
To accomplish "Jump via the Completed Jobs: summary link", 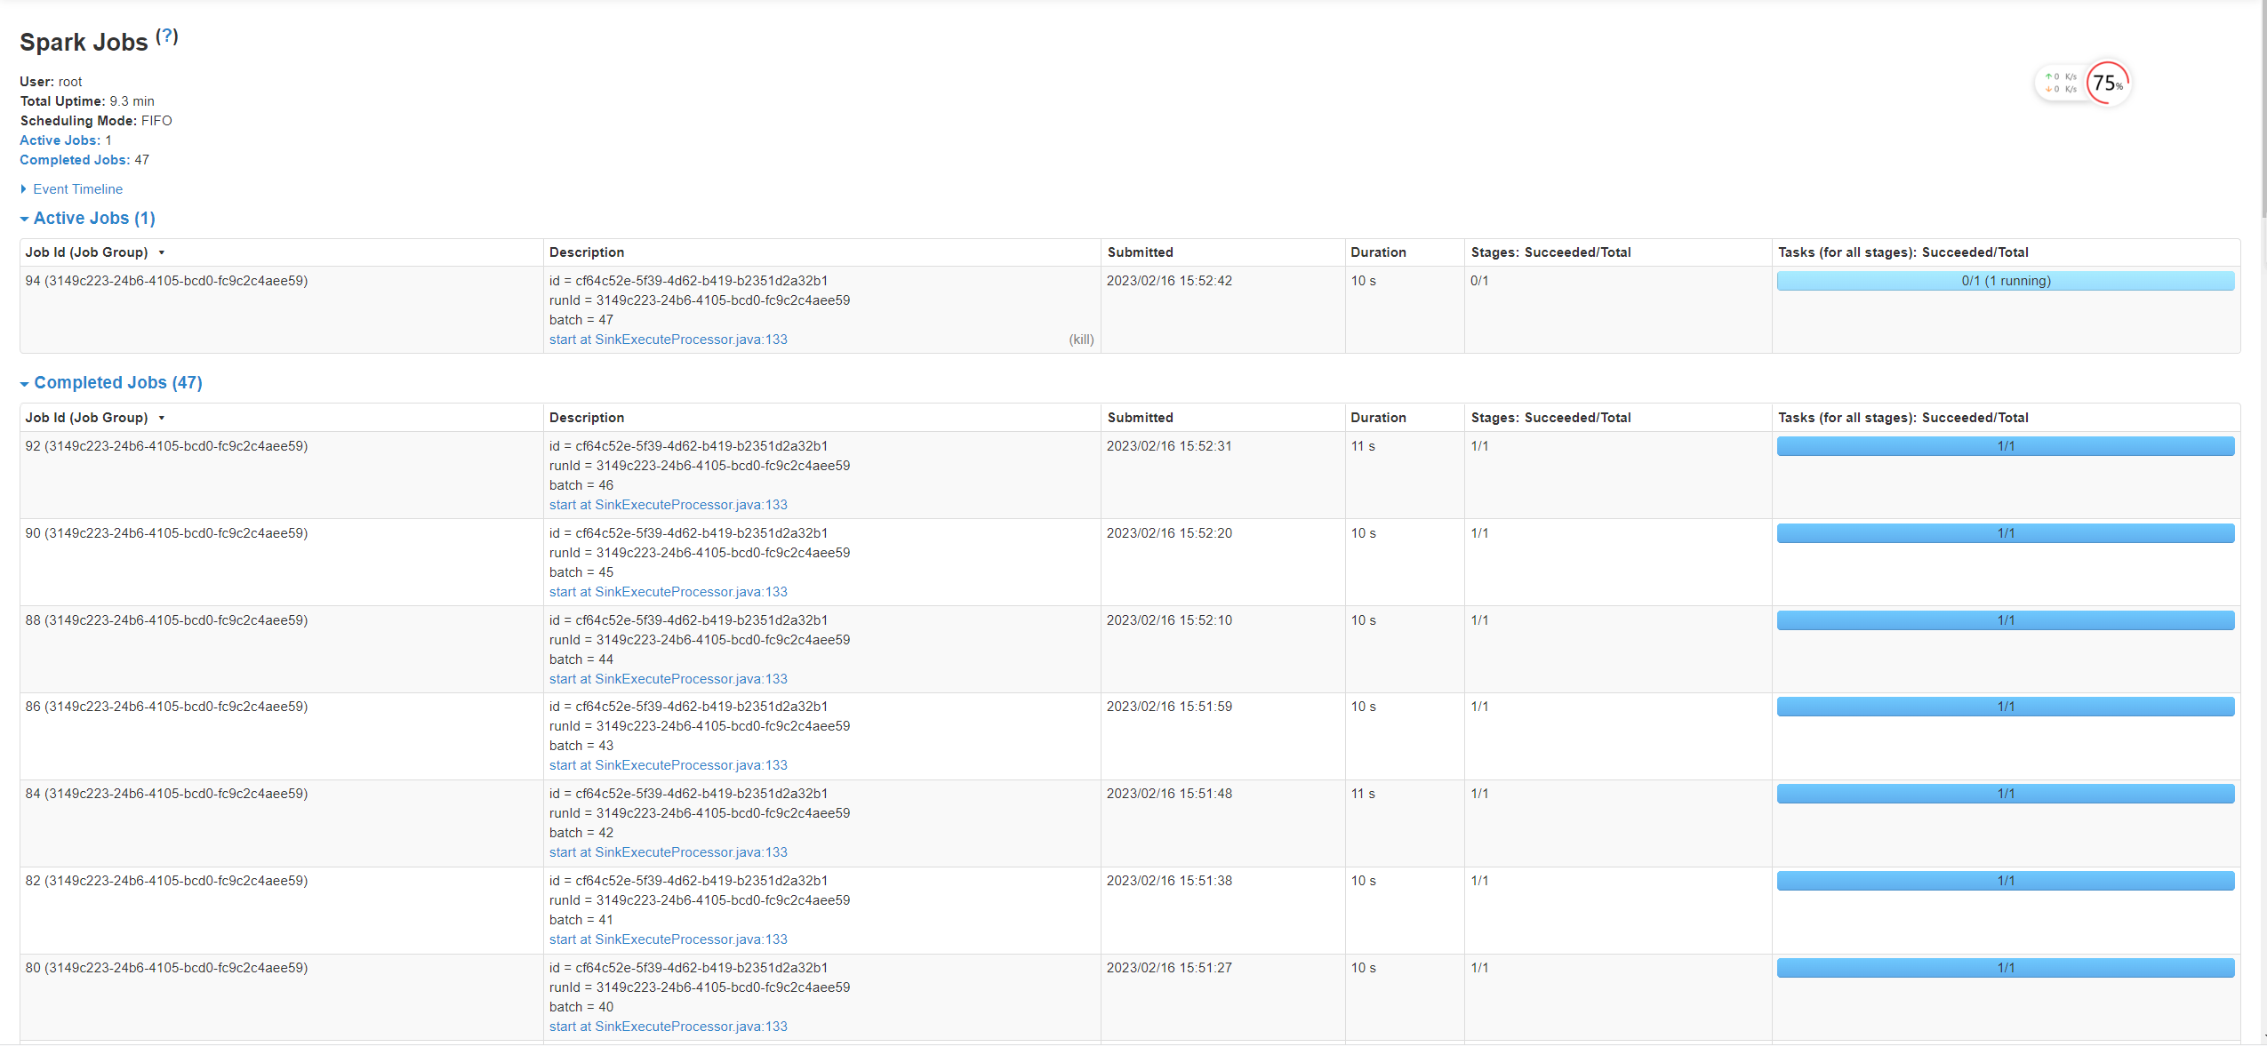I will click(x=75, y=160).
